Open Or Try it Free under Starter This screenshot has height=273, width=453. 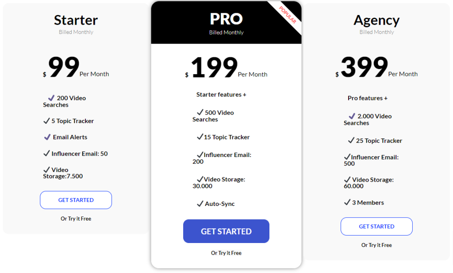[76, 219]
